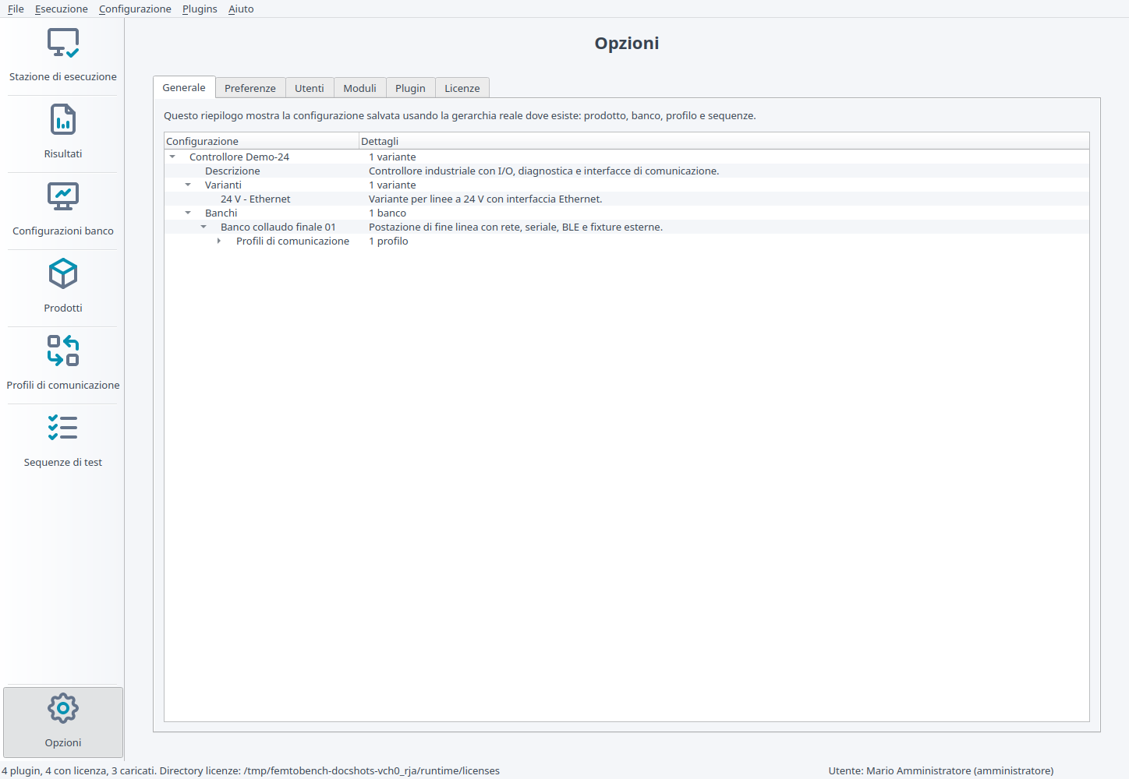Open the Stazione di esecuzione monitor icon

click(63, 43)
